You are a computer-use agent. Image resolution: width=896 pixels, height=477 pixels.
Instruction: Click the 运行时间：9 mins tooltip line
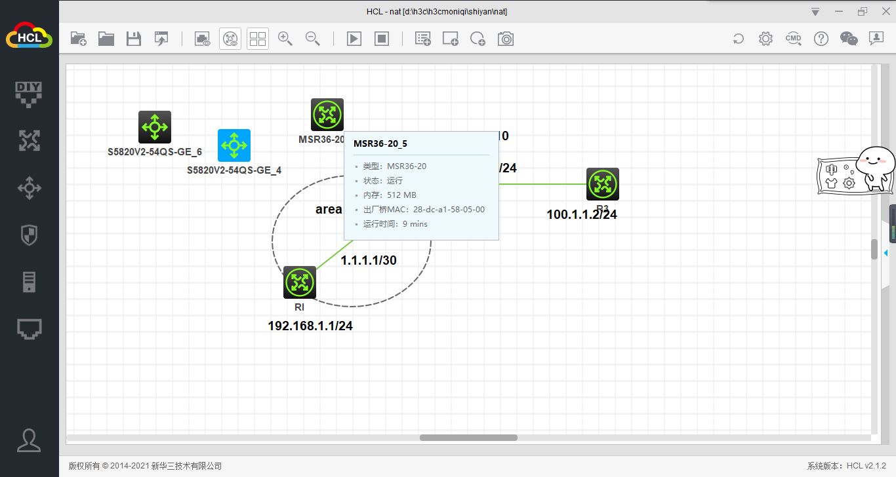(x=395, y=223)
